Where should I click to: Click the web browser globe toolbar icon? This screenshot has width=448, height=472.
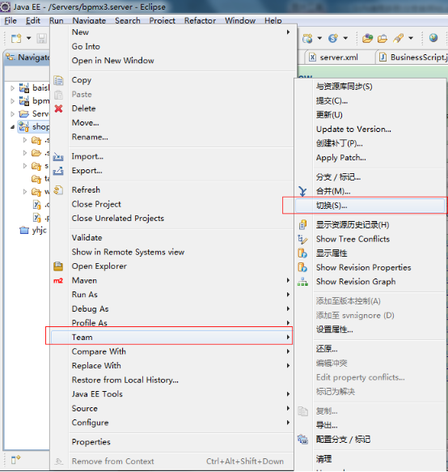pyautogui.click(x=433, y=38)
